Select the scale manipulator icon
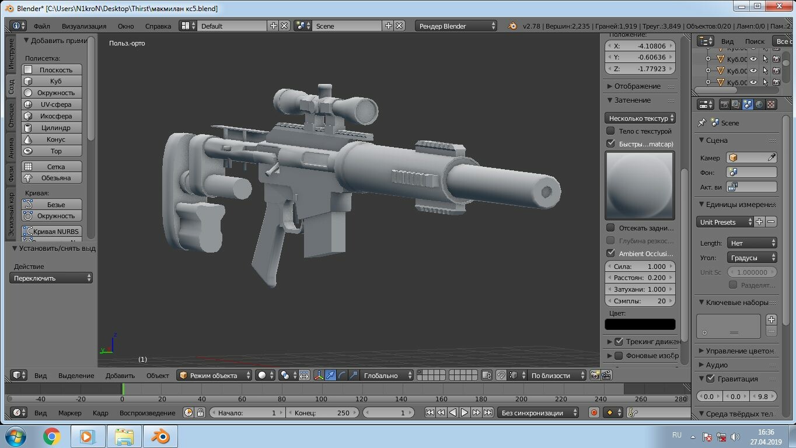The image size is (796, 448). point(354,375)
